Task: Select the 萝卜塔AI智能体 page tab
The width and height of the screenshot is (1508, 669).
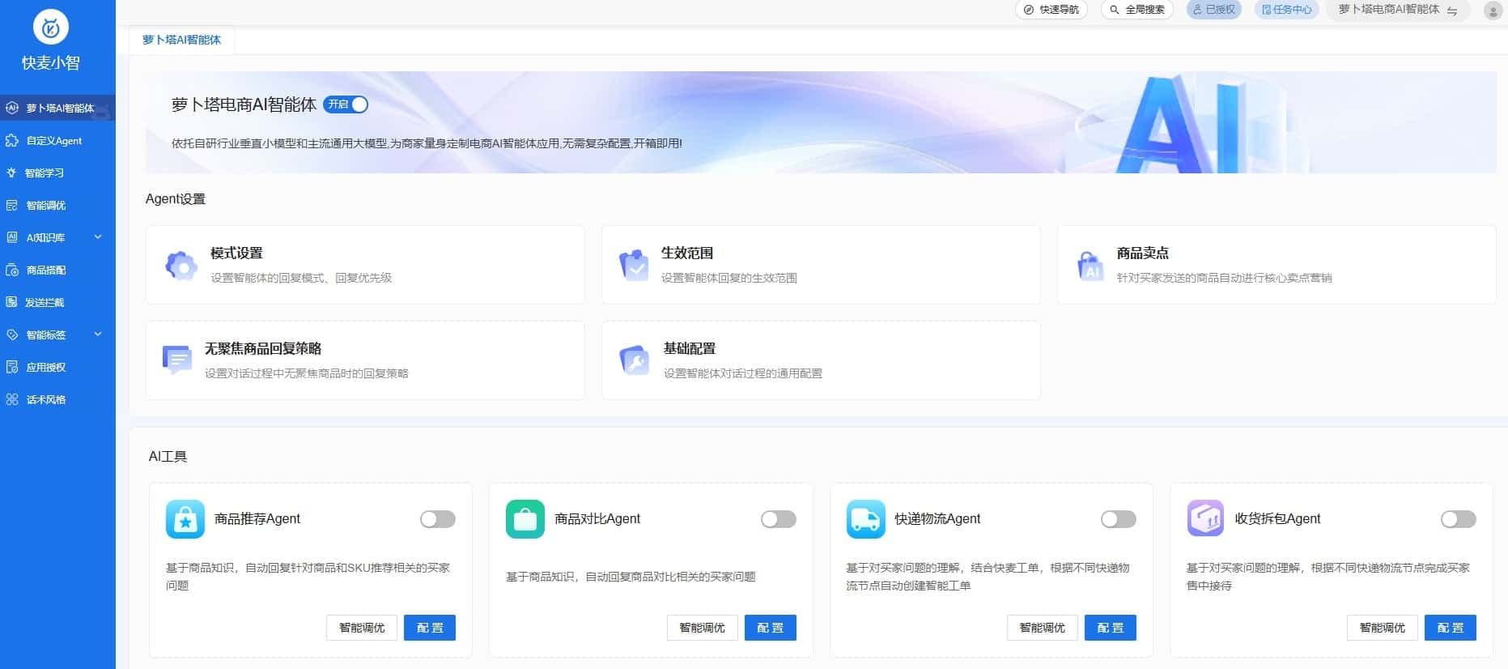Action: click(x=181, y=40)
